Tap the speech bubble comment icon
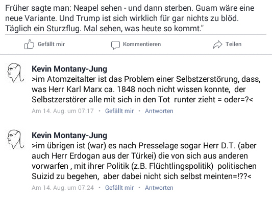 coord(115,45)
